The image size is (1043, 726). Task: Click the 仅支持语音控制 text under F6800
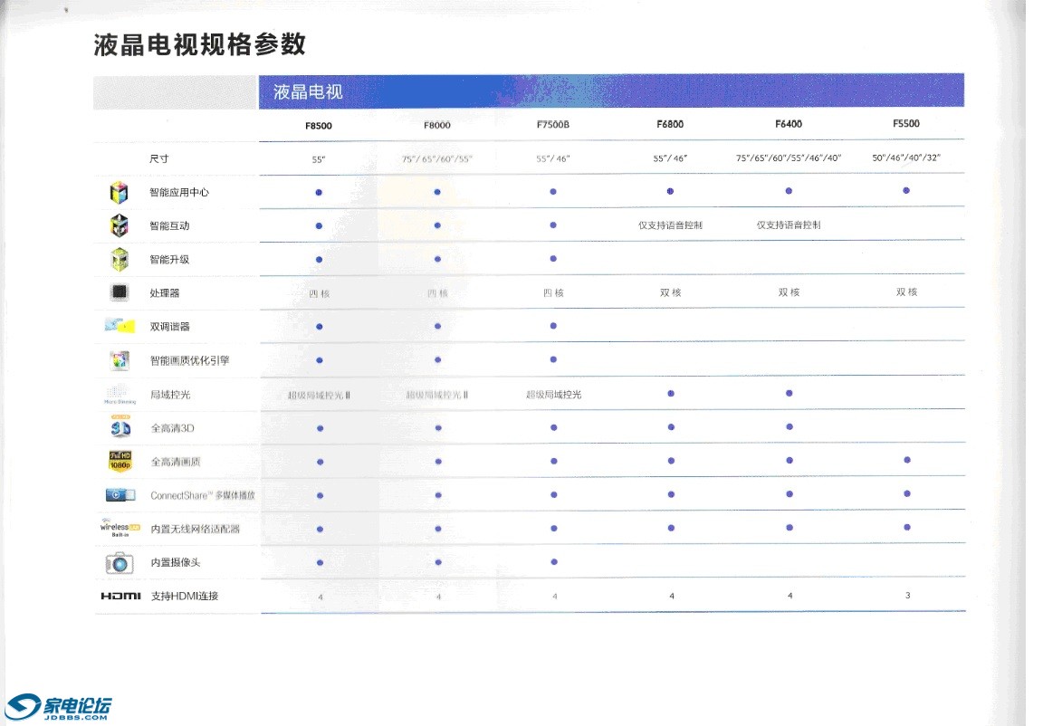tap(670, 225)
